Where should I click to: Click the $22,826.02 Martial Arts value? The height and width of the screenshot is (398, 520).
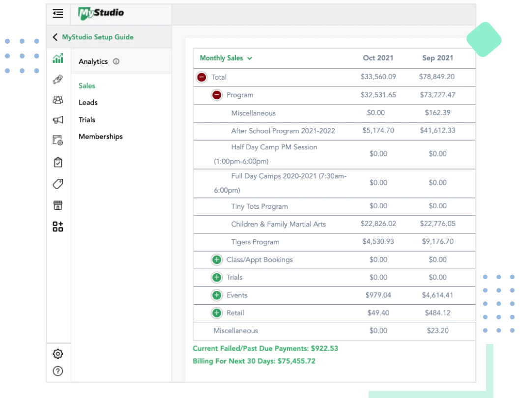tap(378, 224)
